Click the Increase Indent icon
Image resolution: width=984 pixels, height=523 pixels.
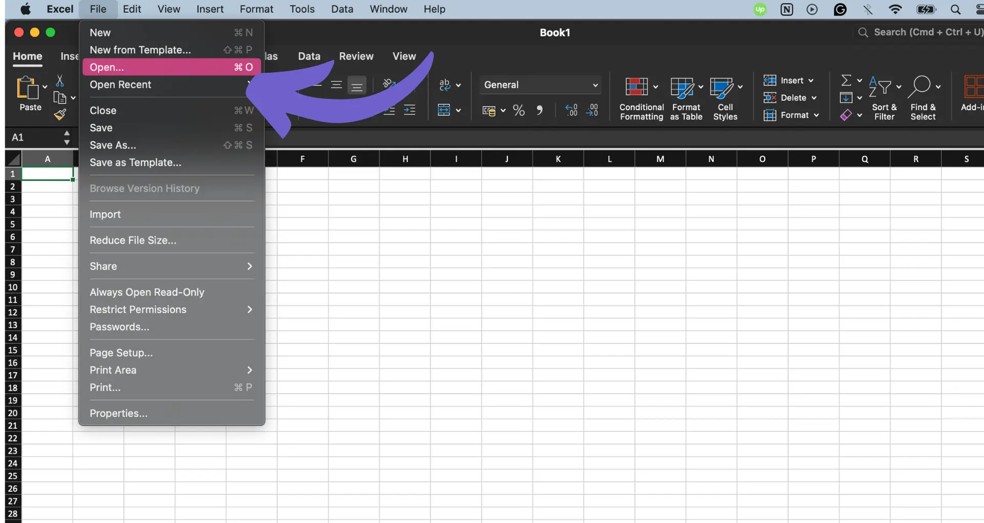(409, 110)
